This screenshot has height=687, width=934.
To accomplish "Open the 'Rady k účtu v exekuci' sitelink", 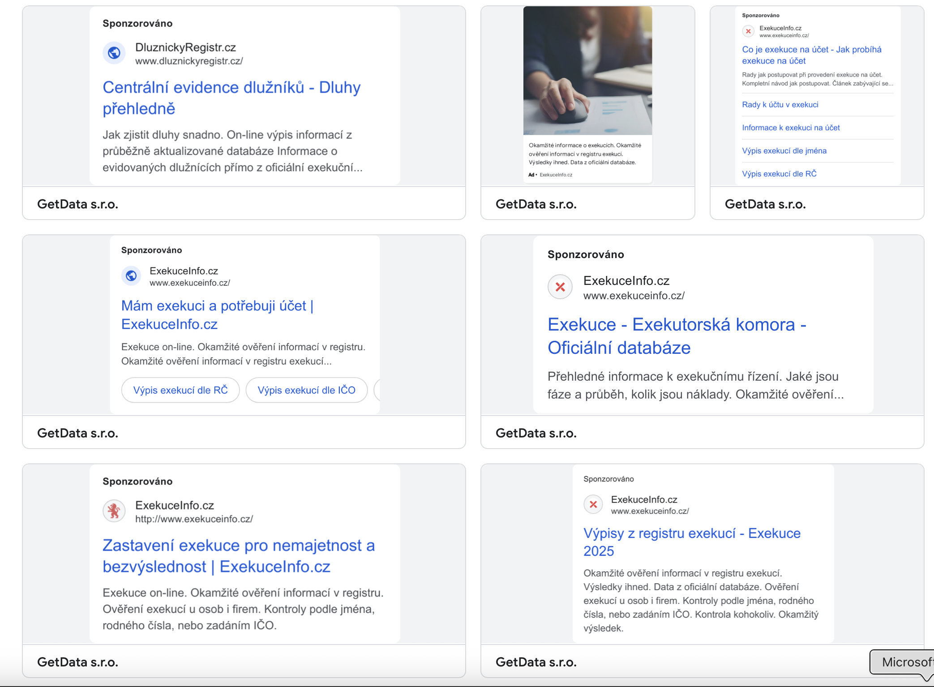I will (x=780, y=105).
